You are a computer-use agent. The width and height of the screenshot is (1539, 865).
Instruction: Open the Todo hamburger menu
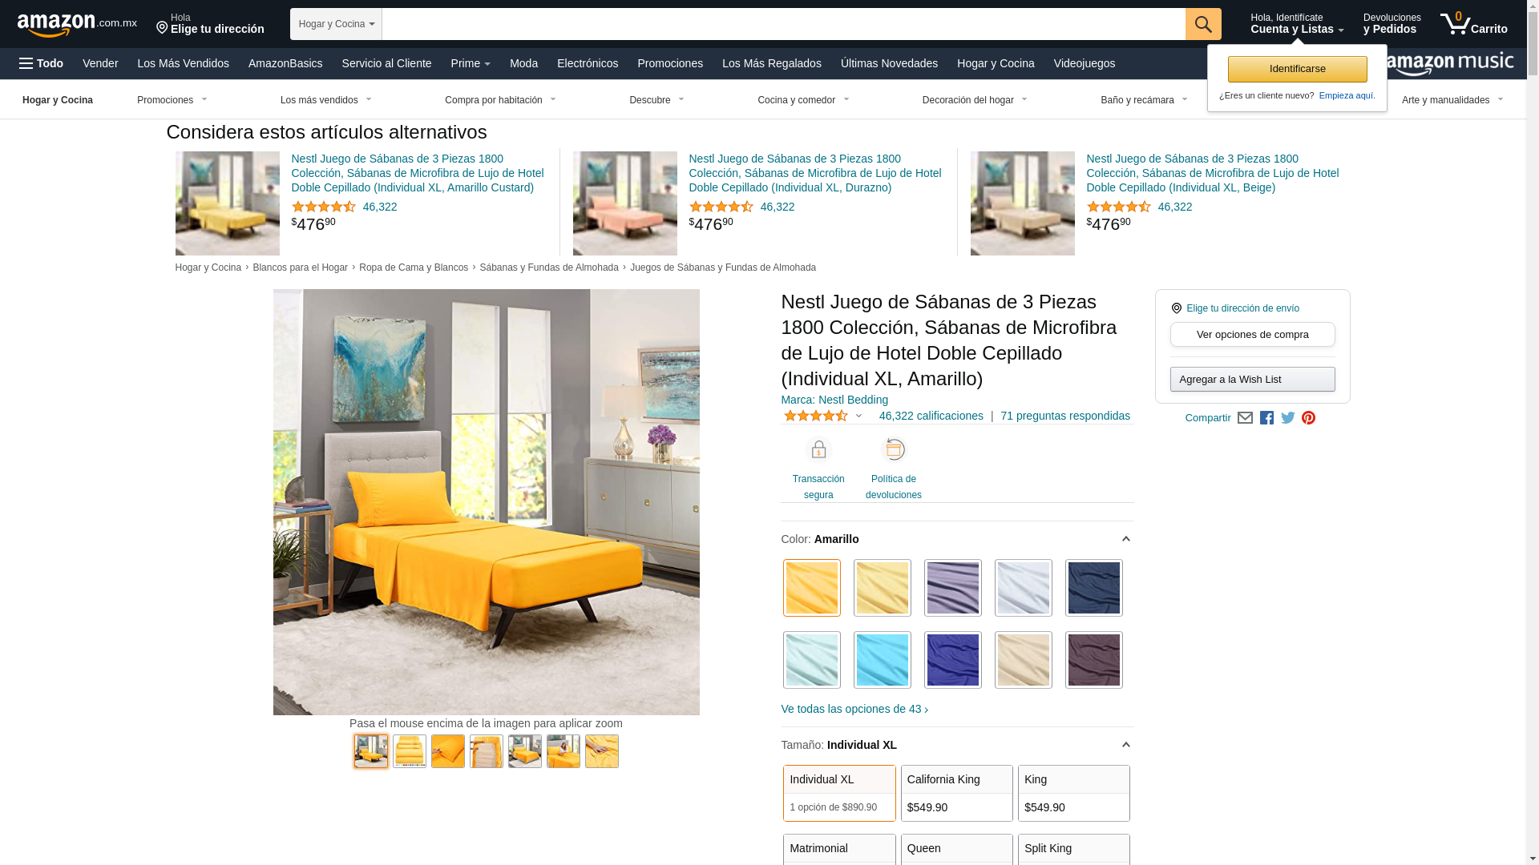click(42, 63)
